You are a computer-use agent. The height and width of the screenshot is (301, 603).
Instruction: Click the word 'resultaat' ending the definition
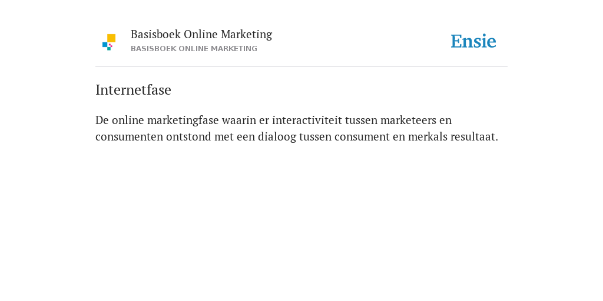coord(474,136)
